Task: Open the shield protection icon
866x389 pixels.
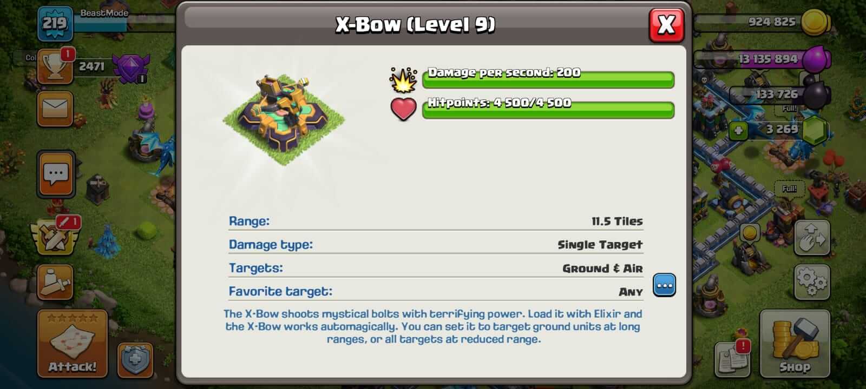Action: (135, 360)
